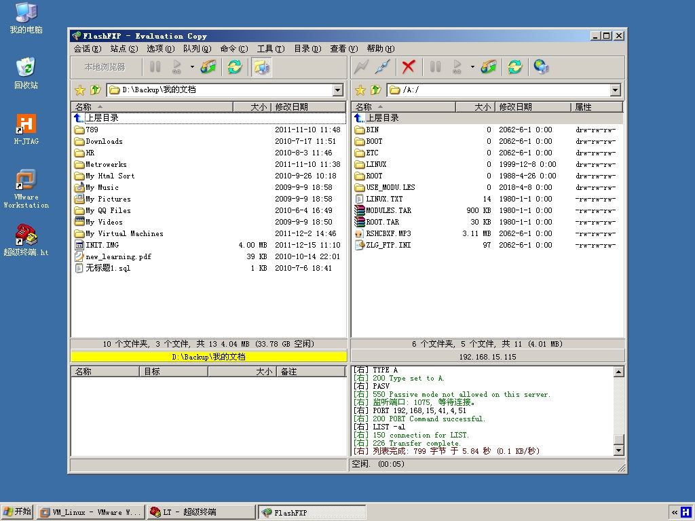Click the globe icon in the right toolbar

(x=541, y=67)
